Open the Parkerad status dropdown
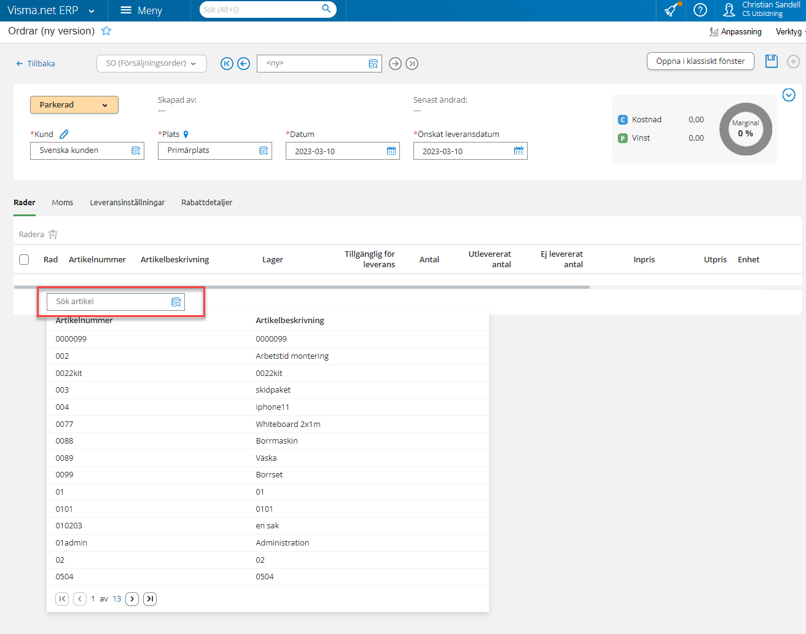 (x=74, y=104)
